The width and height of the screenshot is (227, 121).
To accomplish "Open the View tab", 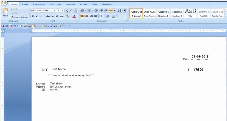I will (94, 4).
